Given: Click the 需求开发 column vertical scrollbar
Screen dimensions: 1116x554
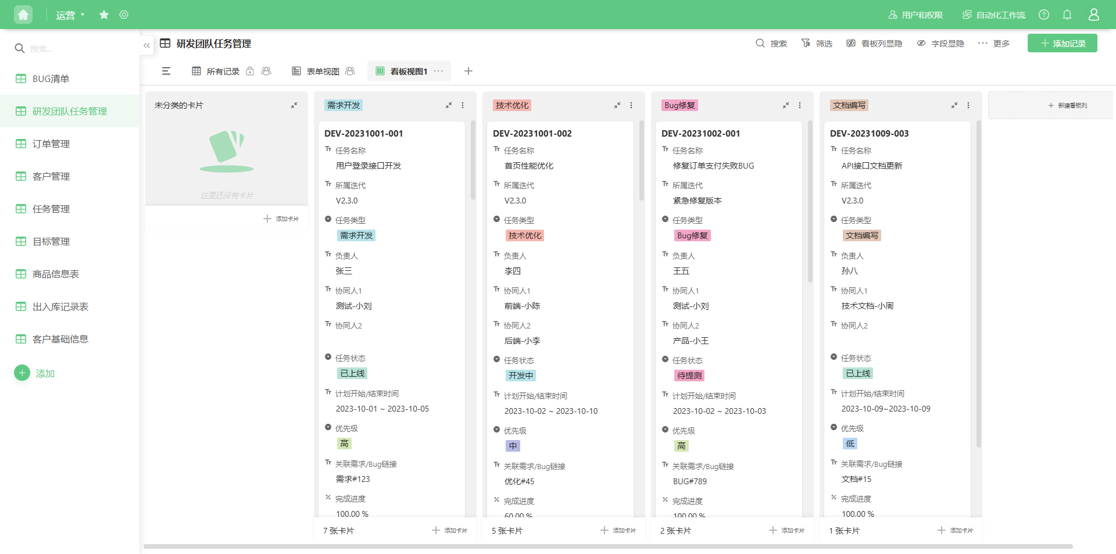Looking at the screenshot, I should [x=473, y=160].
